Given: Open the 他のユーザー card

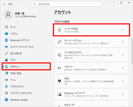Looking at the screenshot, I should pos(92,104).
